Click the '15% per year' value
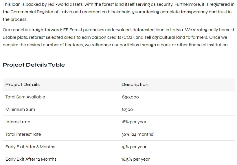The width and height of the screenshot is (237, 165). (134, 147)
